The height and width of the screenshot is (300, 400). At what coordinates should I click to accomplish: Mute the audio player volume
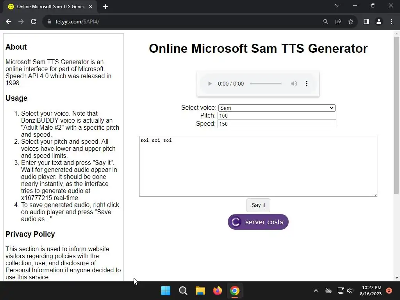pos(294,84)
